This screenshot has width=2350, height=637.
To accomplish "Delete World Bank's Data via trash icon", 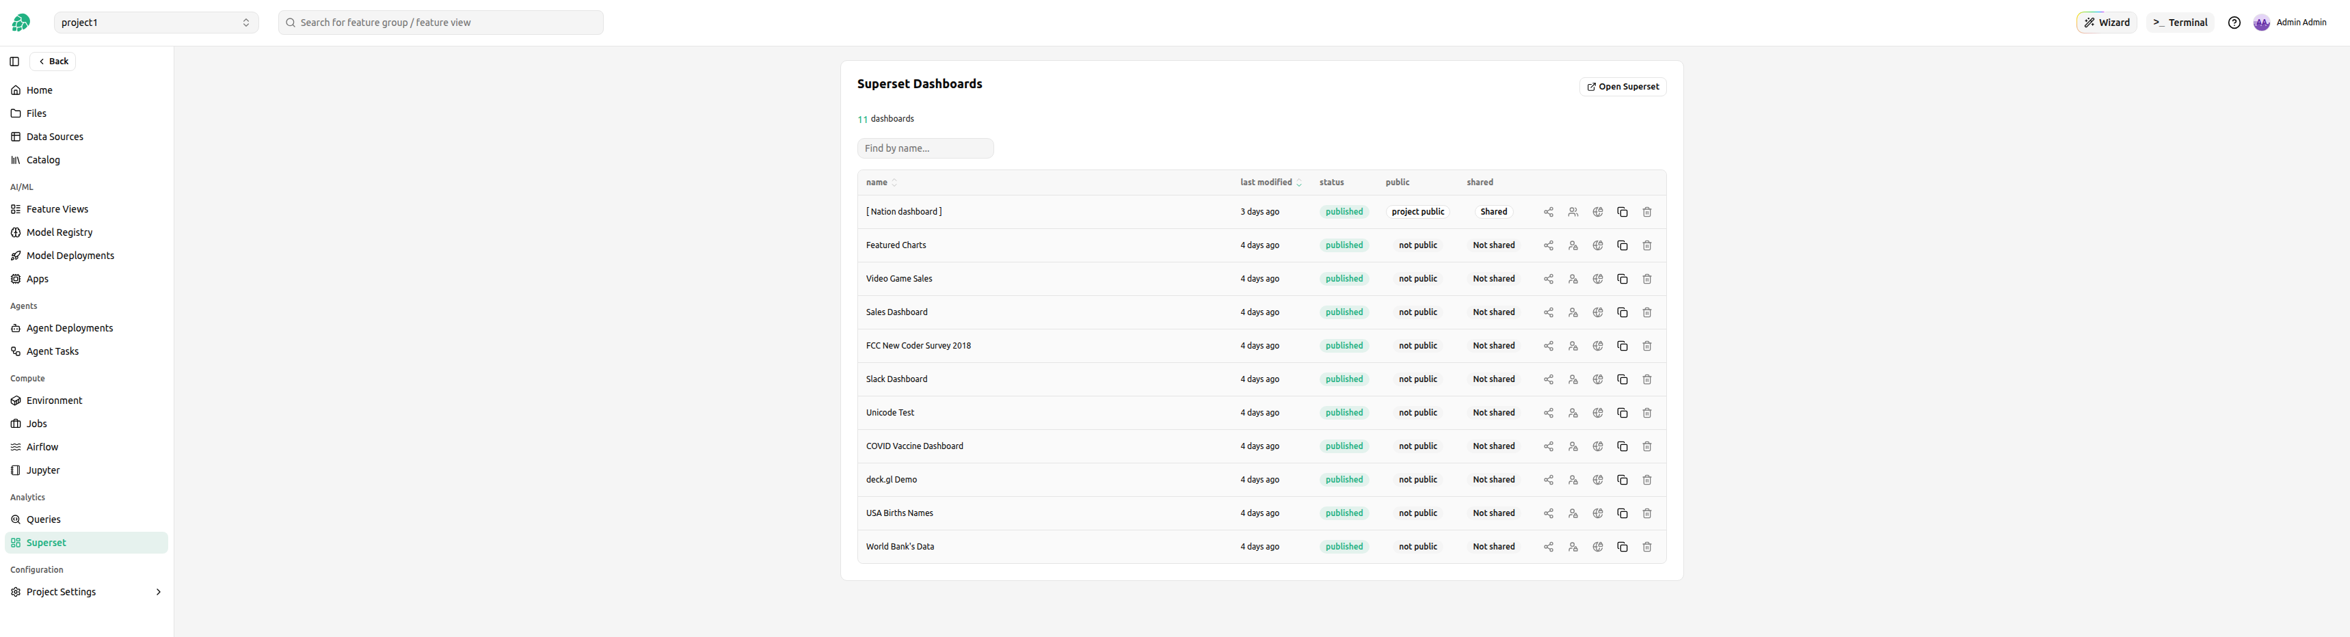I will tap(1646, 547).
